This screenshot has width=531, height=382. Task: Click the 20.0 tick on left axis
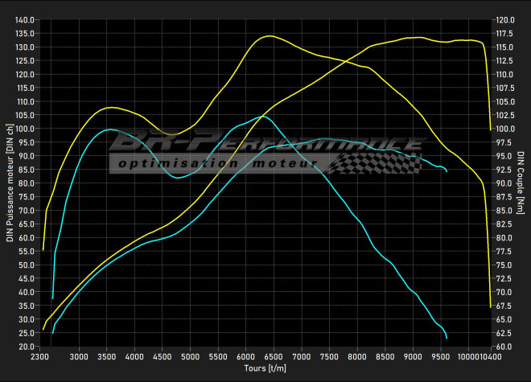[24, 347]
